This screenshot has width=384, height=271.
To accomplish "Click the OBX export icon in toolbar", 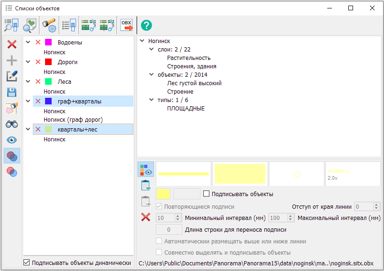I will [x=126, y=25].
